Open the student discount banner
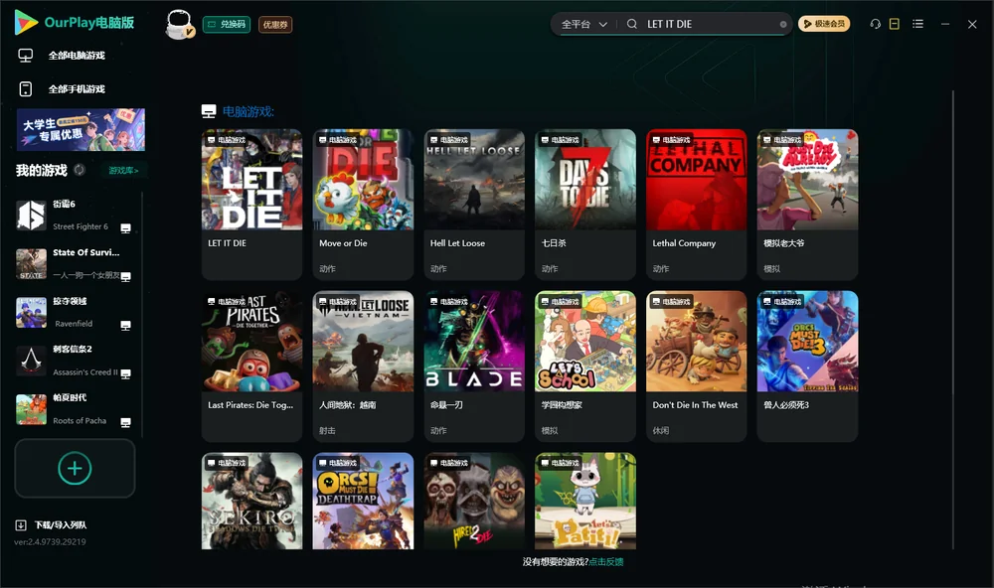Image resolution: width=994 pixels, height=588 pixels. click(81, 129)
